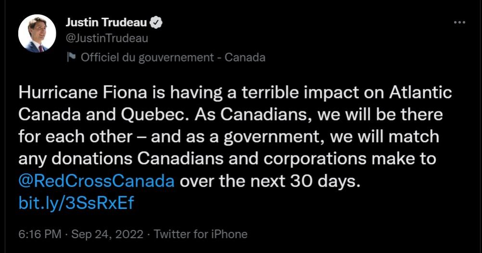
Task: Click "Officiel du gouvernement - Canada" label
Action: tap(173, 58)
